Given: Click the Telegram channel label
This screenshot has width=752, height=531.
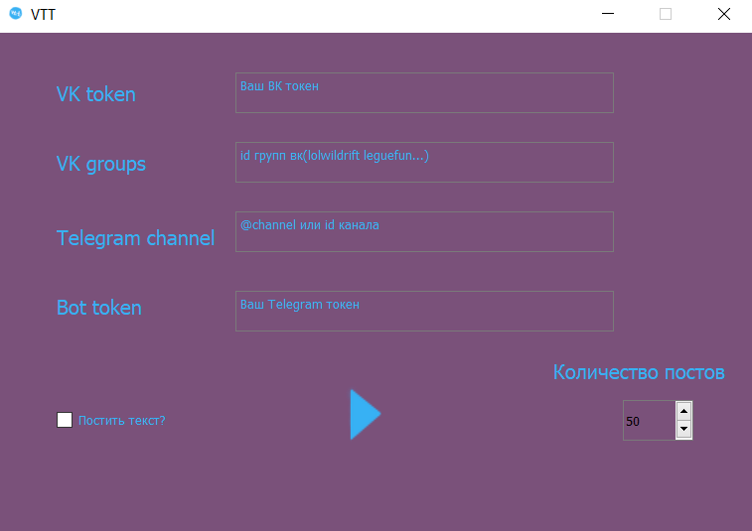Looking at the screenshot, I should point(136,238).
